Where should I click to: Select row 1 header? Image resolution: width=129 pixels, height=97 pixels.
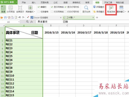pyautogui.click(x=2, y=33)
